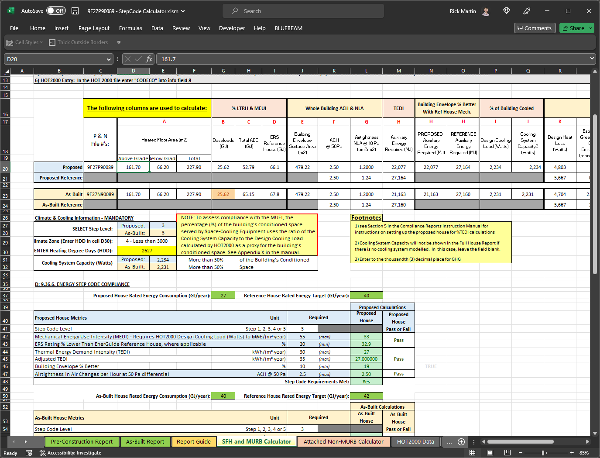The height and width of the screenshot is (458, 600).
Task: Open the HOT2000 Data sheet tab
Action: 415,442
